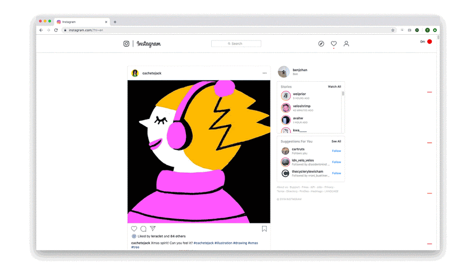476x268 pixels.
Task: Like the cachetejack post with heart icon
Action: tap(134, 229)
